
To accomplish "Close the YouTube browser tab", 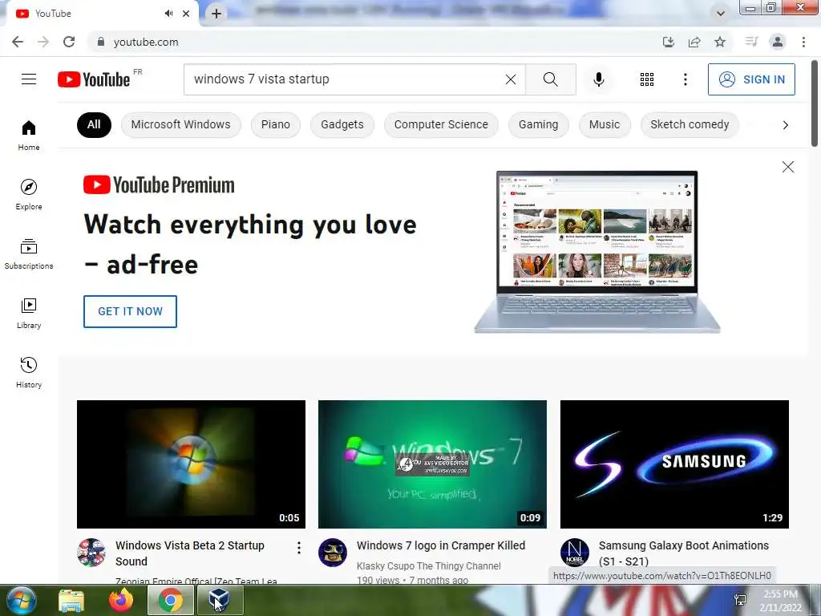I will (x=186, y=14).
